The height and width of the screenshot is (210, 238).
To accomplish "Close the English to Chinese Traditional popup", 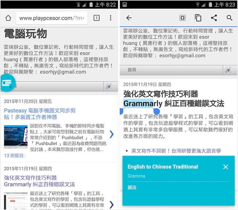I will [x=225, y=167].
